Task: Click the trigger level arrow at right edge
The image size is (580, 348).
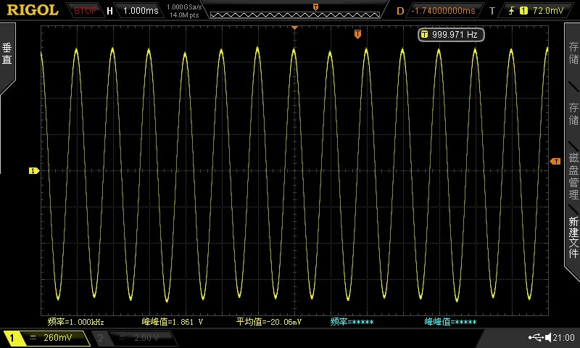Action: coord(555,161)
